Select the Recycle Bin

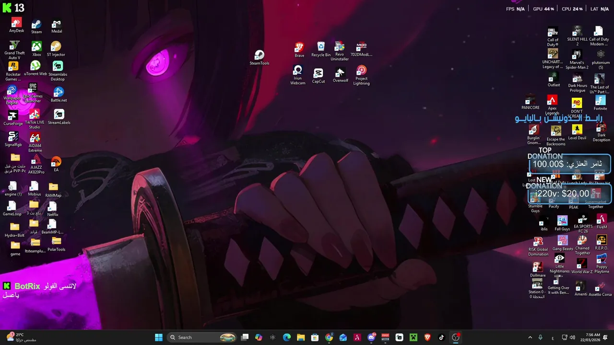point(321,50)
